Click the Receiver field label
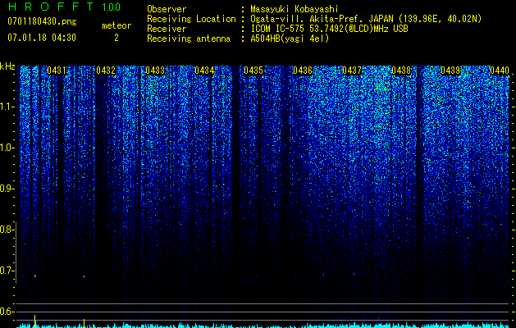This screenshot has width=516, height=328. pyautogui.click(x=167, y=29)
